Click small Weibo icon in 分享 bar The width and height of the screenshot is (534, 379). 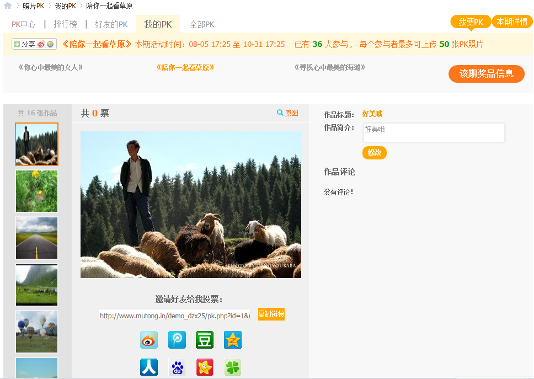tap(41, 44)
